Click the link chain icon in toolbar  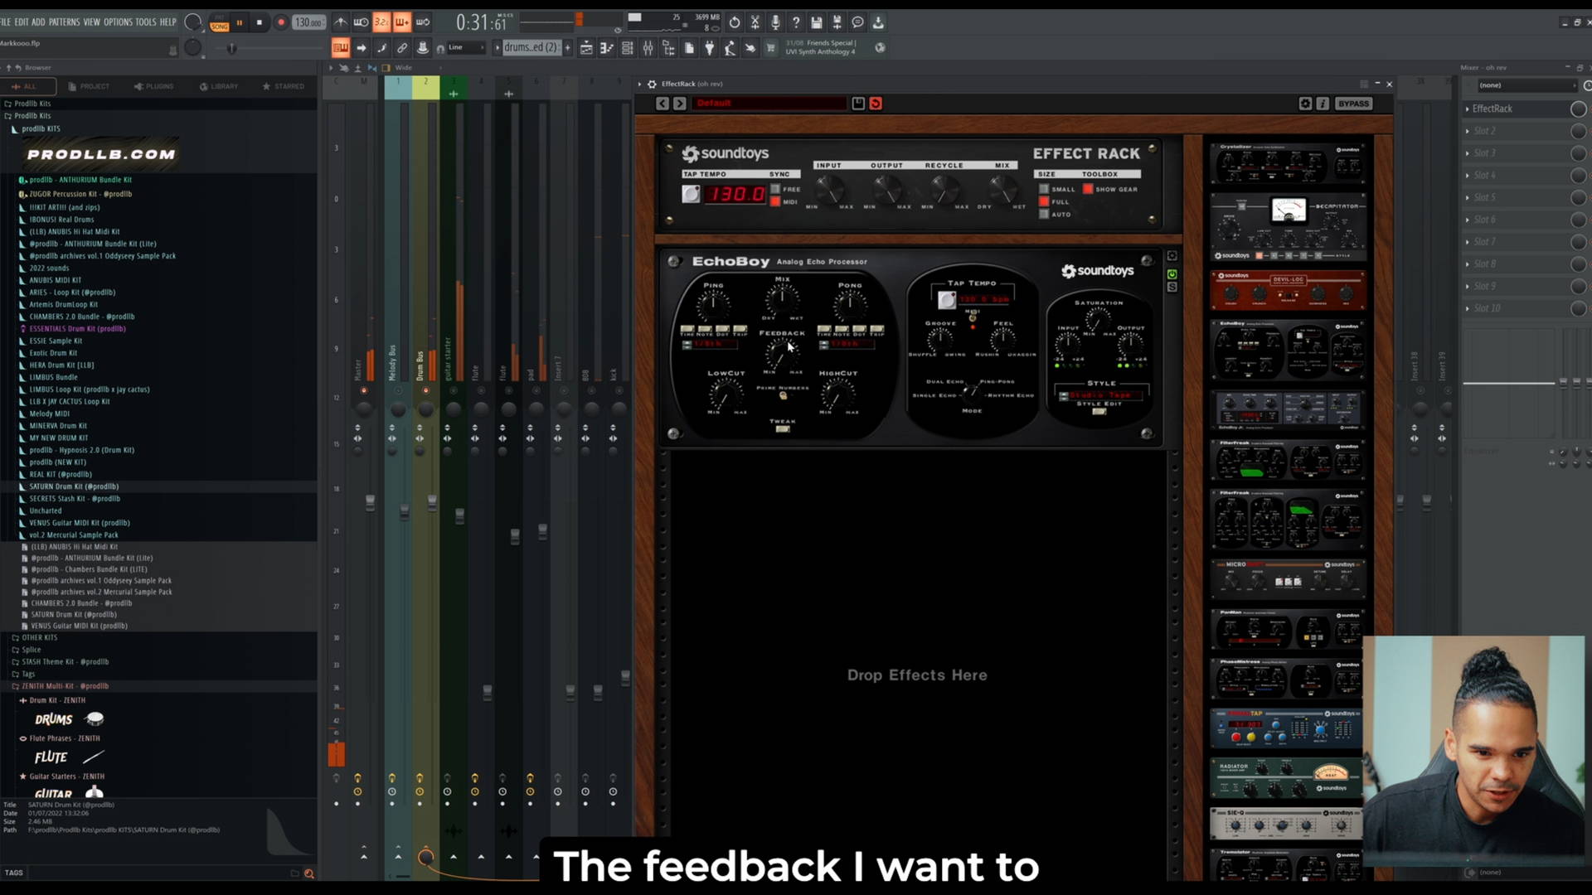[402, 48]
